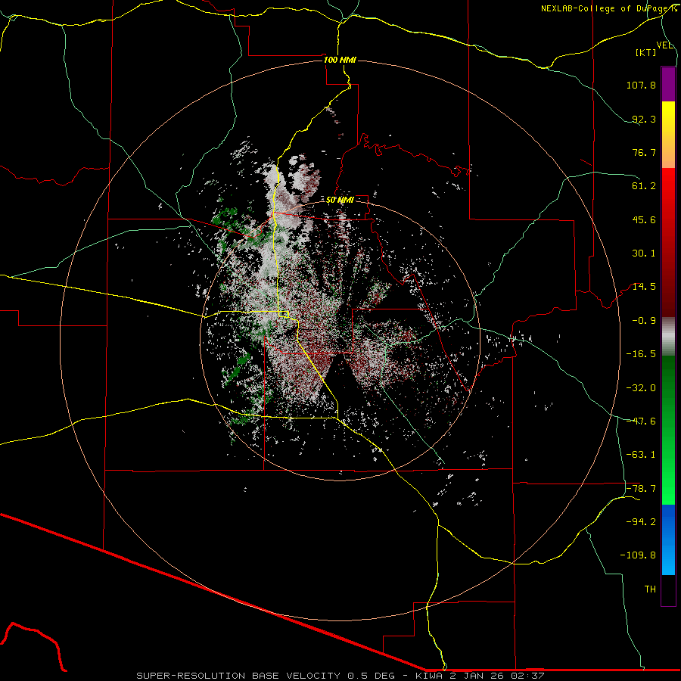This screenshot has height=681, width=681.
Task: Click the -0.9 value on the velocity scale
Action: (x=644, y=321)
